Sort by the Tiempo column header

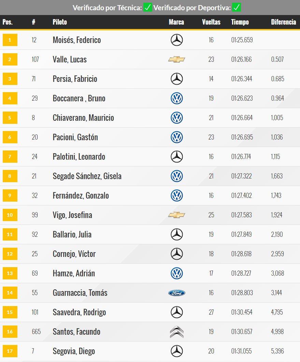pos(240,22)
